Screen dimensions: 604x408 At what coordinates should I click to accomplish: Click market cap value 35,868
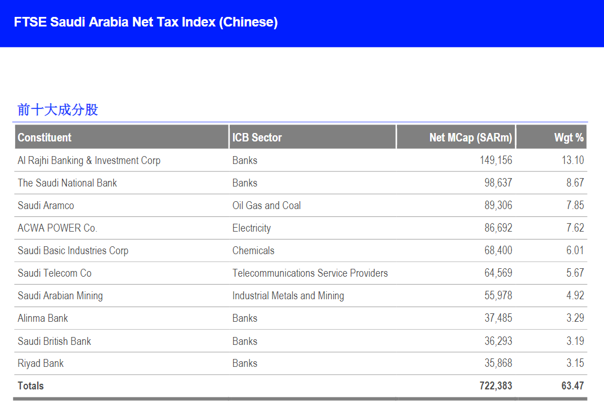click(x=498, y=363)
